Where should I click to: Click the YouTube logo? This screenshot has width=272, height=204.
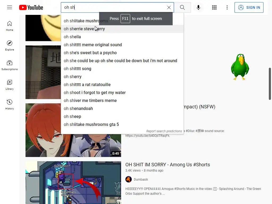[31, 7]
